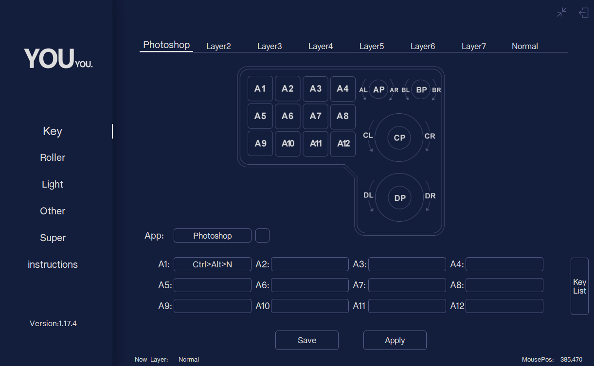The height and width of the screenshot is (366, 594).
Task: Select the BP knob press button
Action: pos(421,89)
